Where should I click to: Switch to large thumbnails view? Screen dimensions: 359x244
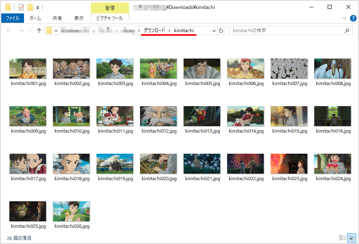click(x=352, y=238)
